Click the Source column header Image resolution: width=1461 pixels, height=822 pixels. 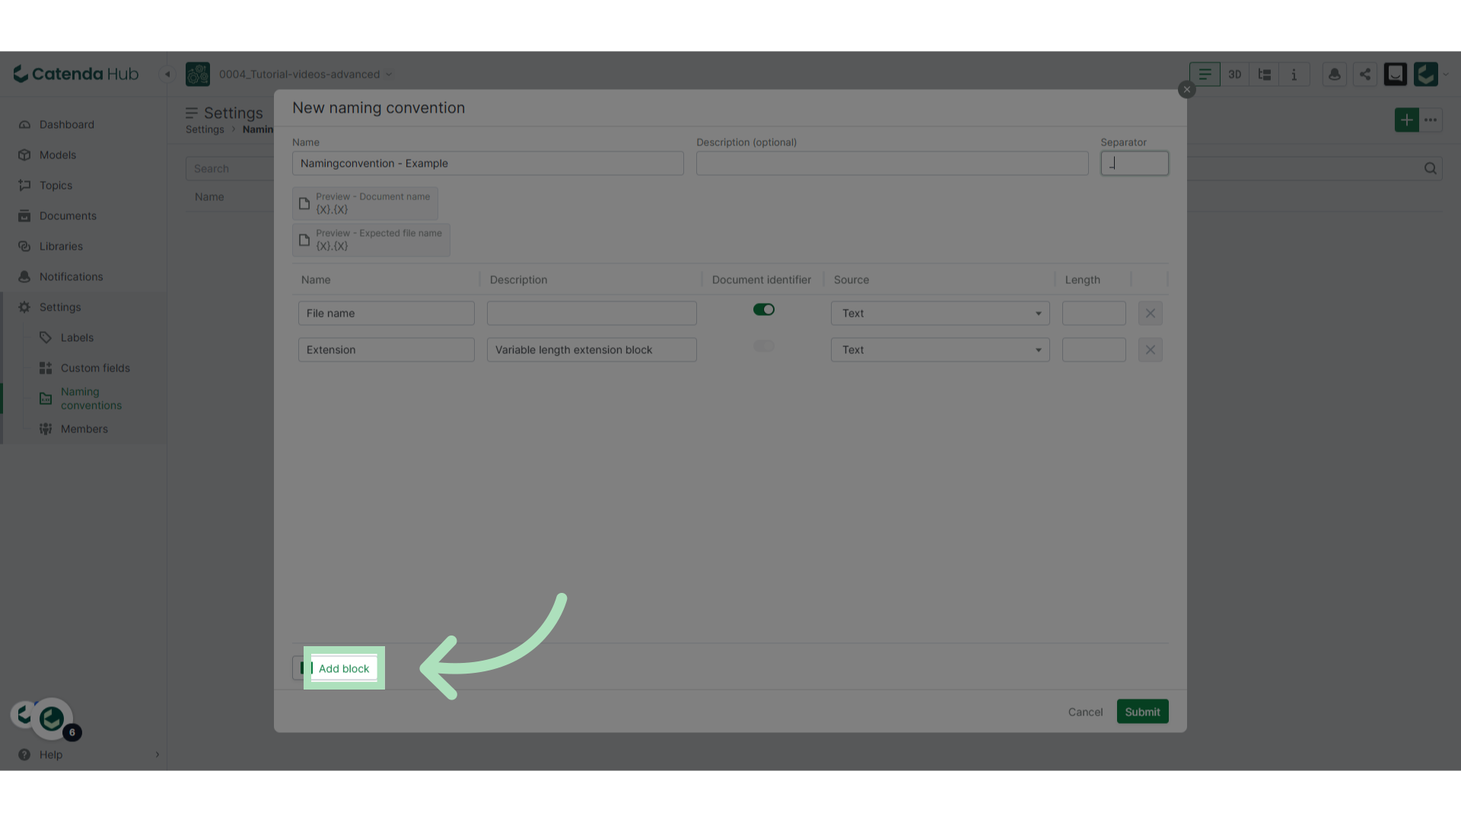pos(851,279)
